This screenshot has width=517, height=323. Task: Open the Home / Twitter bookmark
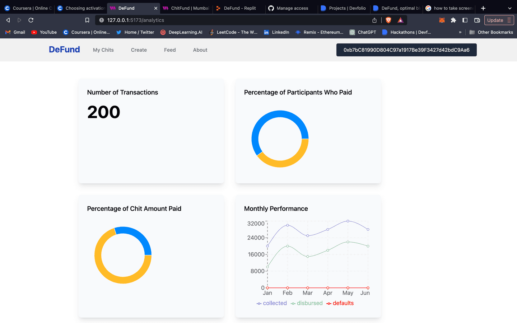(x=135, y=32)
